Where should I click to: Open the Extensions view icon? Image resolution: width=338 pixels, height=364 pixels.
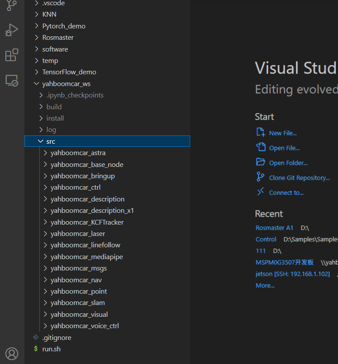[12, 55]
